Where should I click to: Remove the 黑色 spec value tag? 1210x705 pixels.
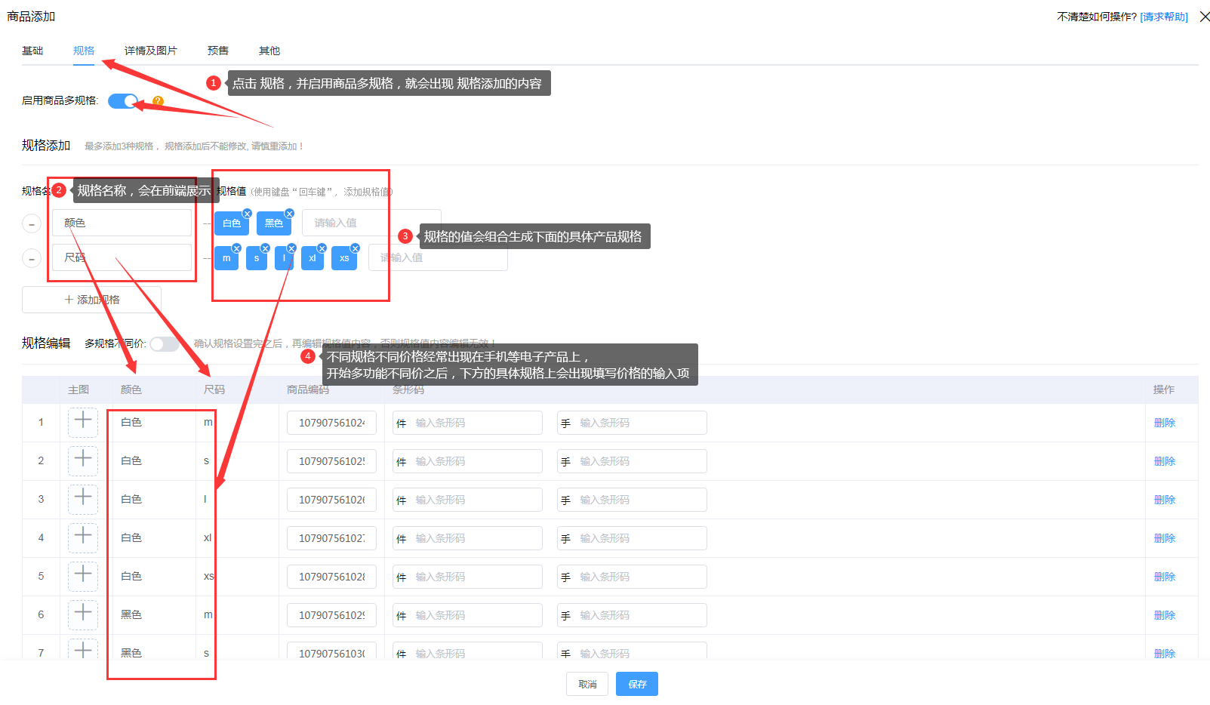click(x=289, y=214)
